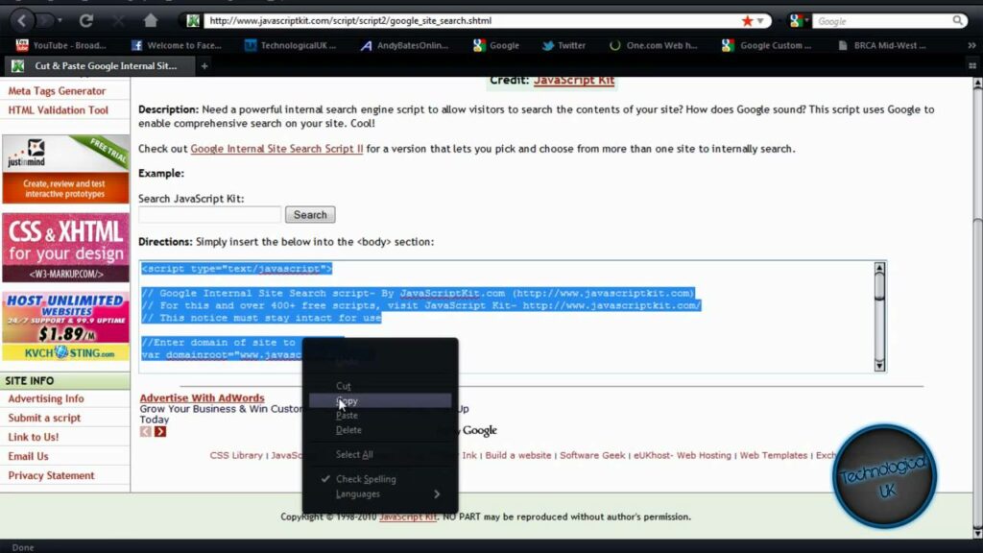Open Google Internal Site Search Script II link

pyautogui.click(x=276, y=149)
